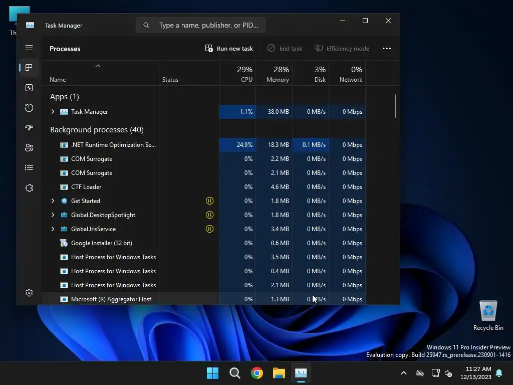Open the notification bell in system tray
513x385 pixels.
pos(499,373)
